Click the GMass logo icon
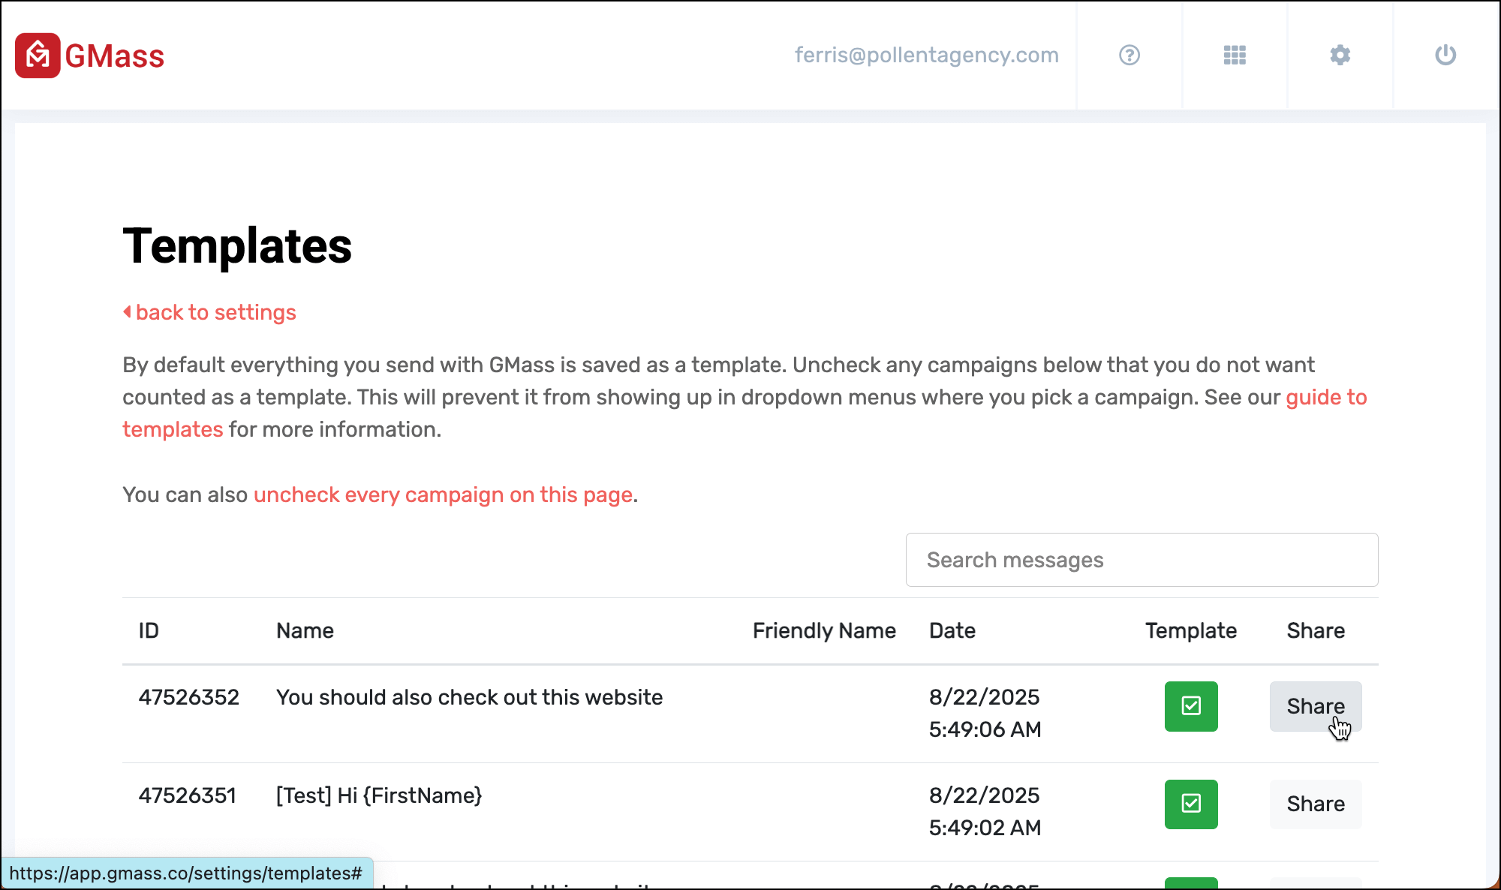1501x890 pixels. coord(38,56)
